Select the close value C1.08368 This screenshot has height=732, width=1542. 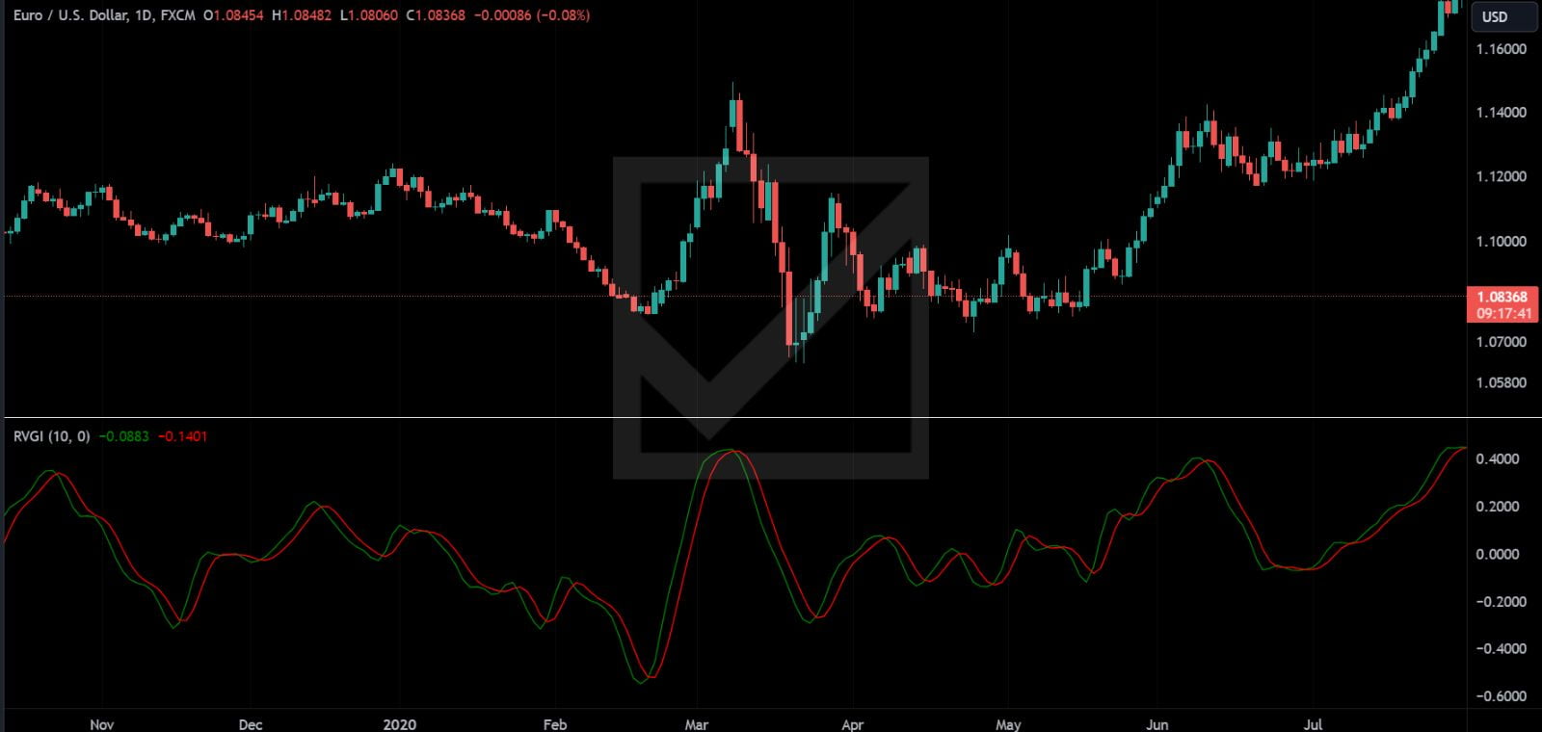point(436,15)
